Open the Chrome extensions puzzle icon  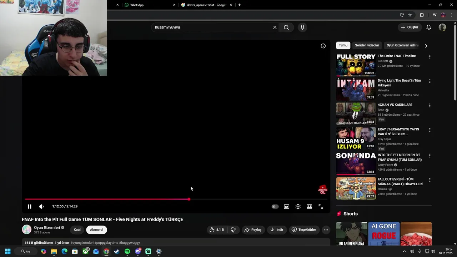[x=422, y=15]
